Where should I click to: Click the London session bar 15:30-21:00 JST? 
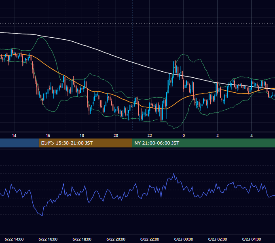click(85, 143)
